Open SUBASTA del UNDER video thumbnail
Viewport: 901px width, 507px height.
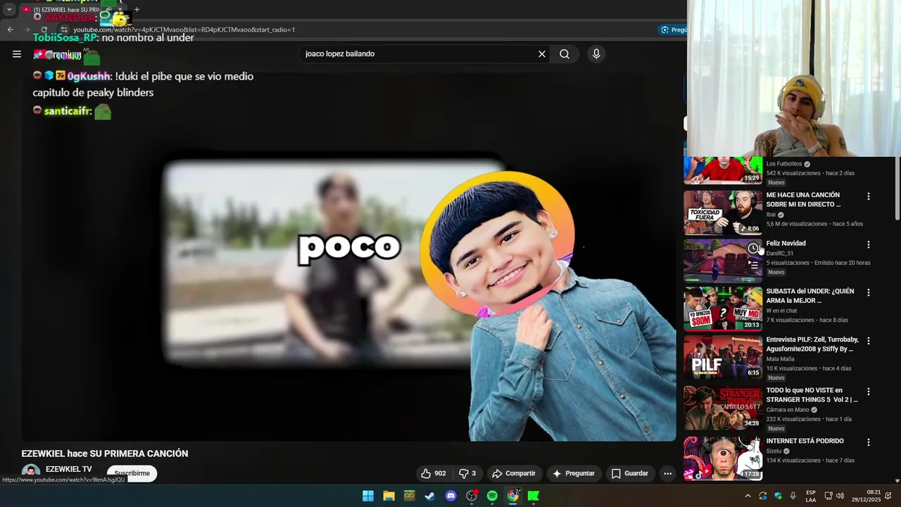point(723,308)
